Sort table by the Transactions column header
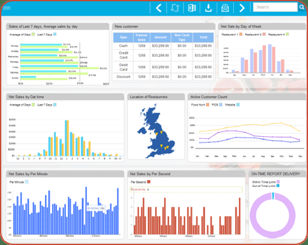The height and width of the screenshot is (245, 308). coord(141,37)
